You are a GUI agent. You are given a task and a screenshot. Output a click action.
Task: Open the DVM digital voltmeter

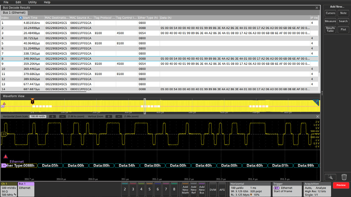point(213,189)
